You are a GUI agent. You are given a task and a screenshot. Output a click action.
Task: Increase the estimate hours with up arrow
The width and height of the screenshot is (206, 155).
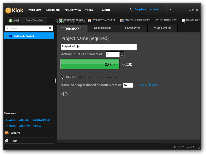122,53
